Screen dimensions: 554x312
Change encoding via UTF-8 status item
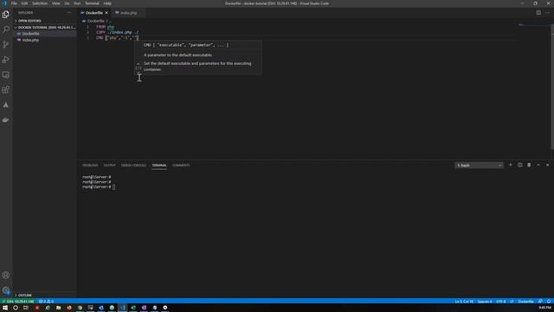500,302
